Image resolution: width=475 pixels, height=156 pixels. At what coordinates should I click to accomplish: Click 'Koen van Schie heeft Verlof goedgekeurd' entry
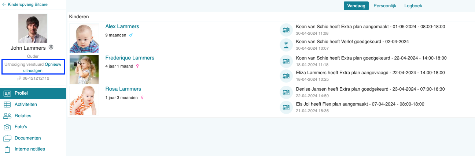click(x=352, y=42)
